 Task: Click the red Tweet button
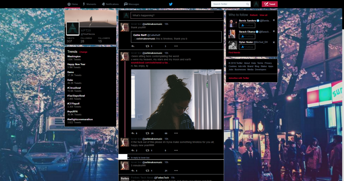coord(270,4)
